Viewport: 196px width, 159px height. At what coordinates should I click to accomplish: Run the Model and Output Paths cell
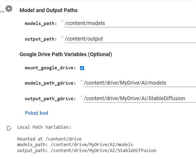[x=9, y=9]
